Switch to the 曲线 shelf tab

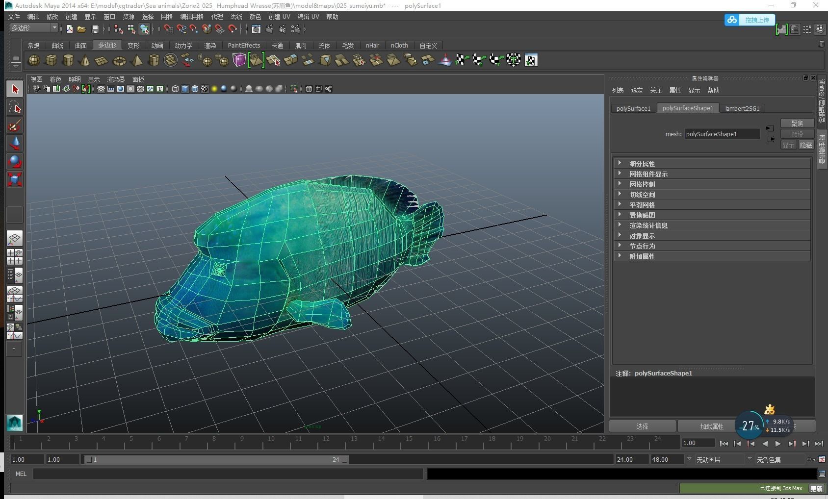click(57, 45)
